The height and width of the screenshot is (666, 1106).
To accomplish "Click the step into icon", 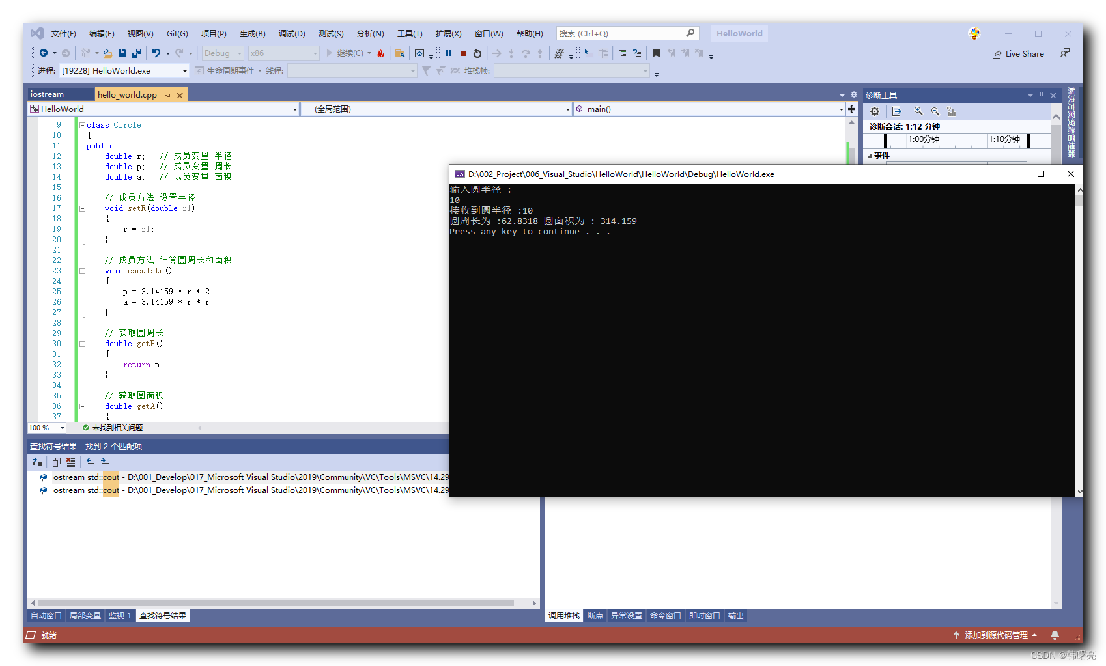I will click(x=511, y=53).
